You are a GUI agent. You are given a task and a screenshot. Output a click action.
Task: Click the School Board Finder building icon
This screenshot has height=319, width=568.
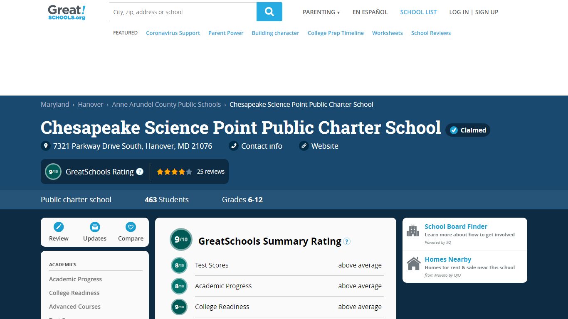coord(413,230)
